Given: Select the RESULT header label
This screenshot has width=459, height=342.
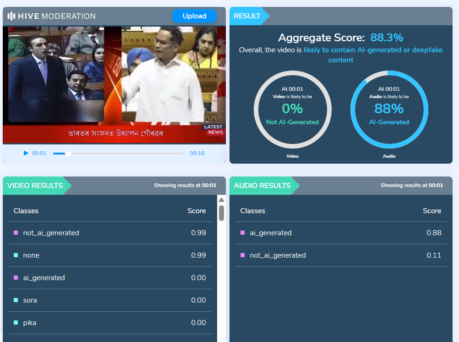Looking at the screenshot, I should (x=247, y=16).
